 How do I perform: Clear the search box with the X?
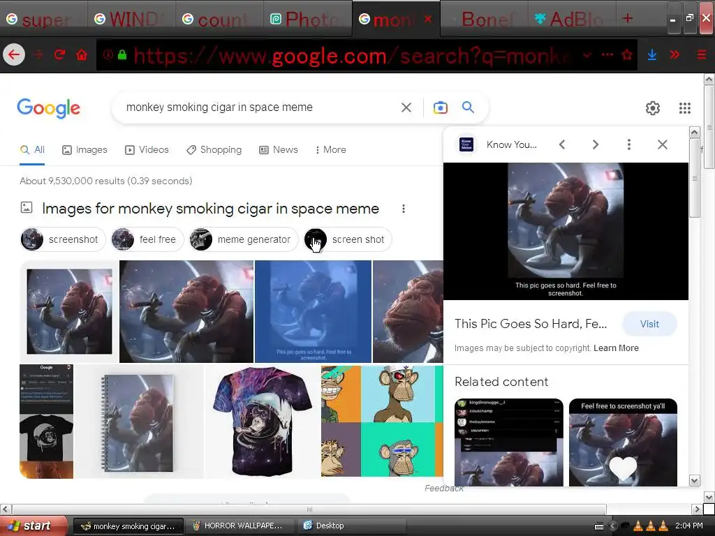[x=406, y=107]
